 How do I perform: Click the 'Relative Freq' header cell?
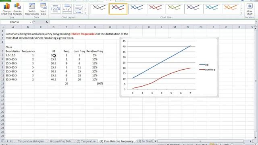[95, 51]
